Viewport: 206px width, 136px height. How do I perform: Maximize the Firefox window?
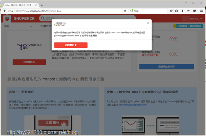click(x=193, y=3)
